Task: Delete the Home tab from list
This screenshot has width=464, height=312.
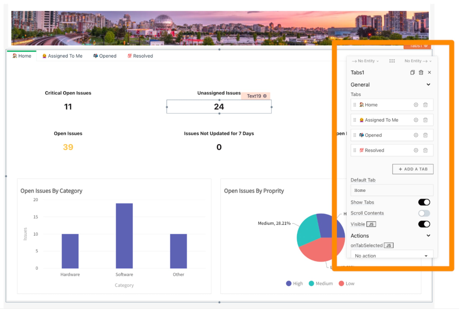Action: (x=425, y=105)
